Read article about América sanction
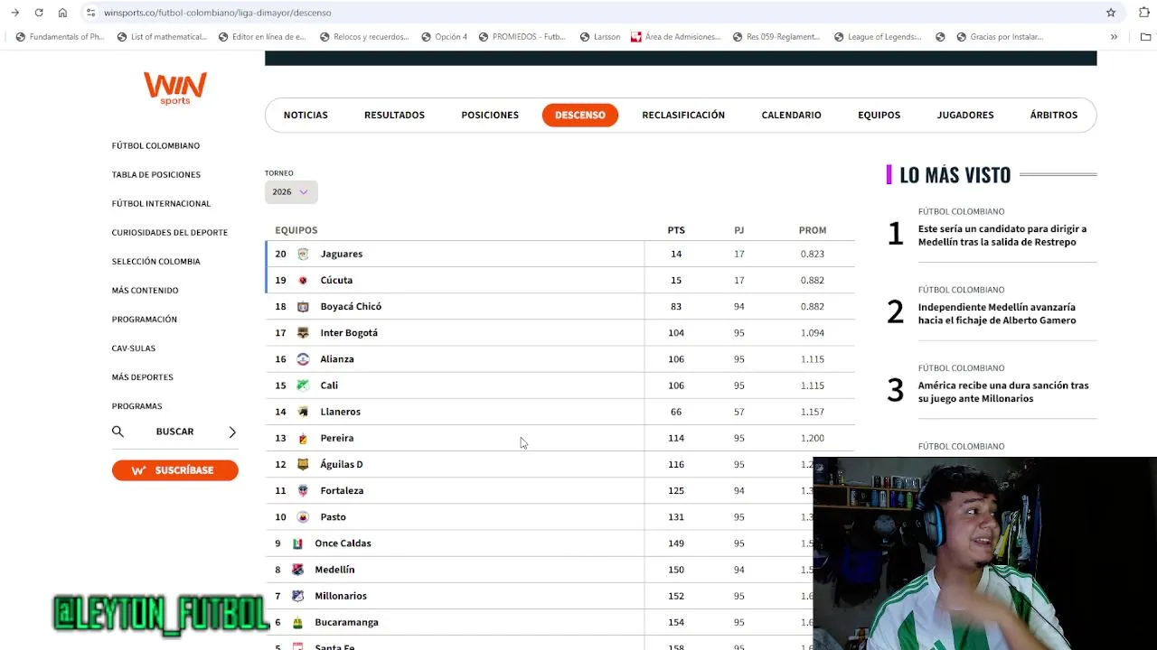The image size is (1157, 650). click(1003, 392)
